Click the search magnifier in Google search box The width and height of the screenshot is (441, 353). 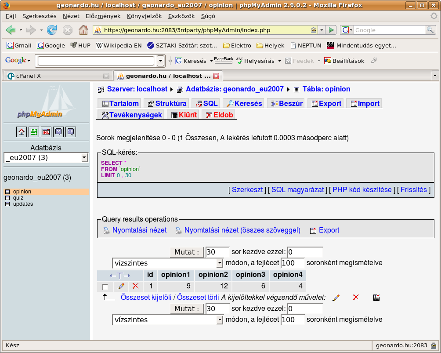pyautogui.click(x=430, y=30)
